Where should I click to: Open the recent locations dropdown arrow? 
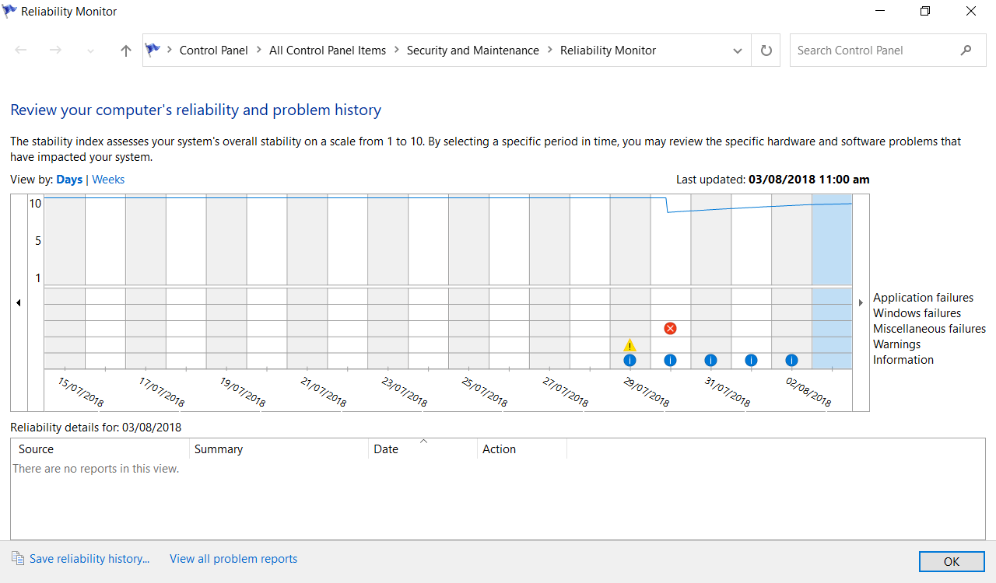(x=90, y=51)
